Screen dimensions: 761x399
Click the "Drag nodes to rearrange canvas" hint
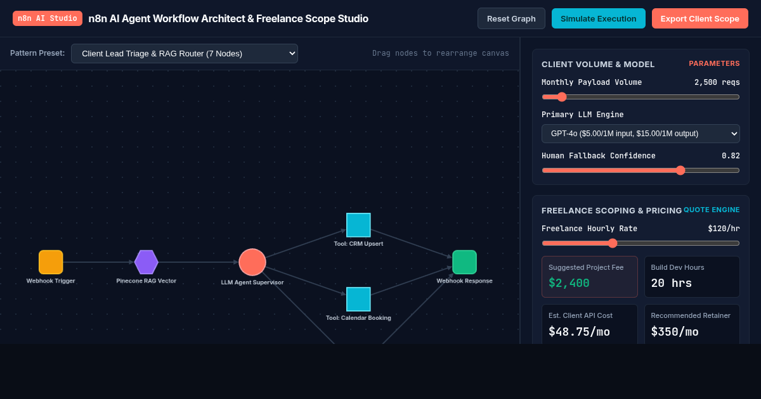click(441, 53)
